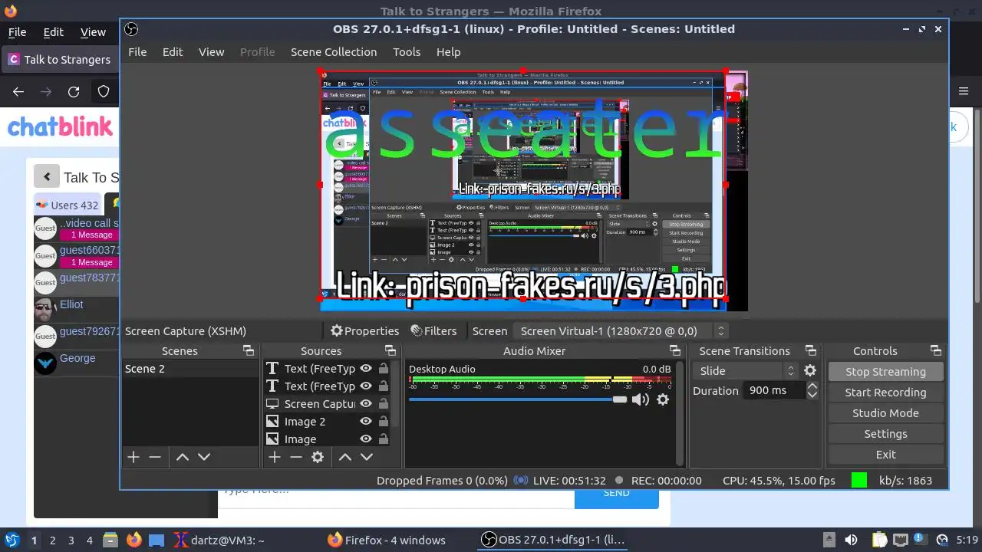The height and width of the screenshot is (552, 982).
Task: Move the scene up in the Scenes panel
Action: pos(183,457)
